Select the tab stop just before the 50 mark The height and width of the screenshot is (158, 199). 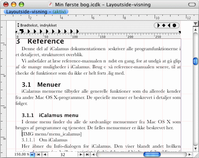(x=41, y=31)
